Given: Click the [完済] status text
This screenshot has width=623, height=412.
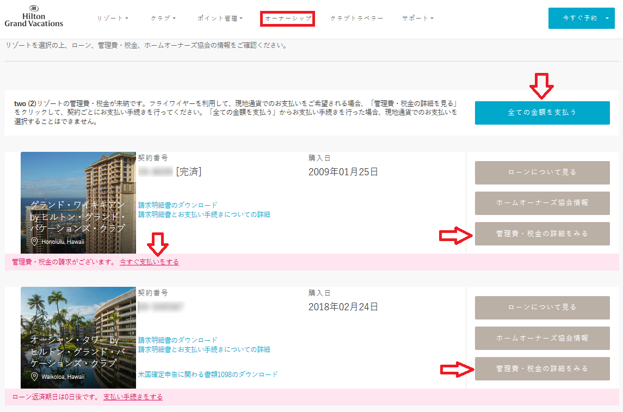Looking at the screenshot, I should pyautogui.click(x=189, y=171).
